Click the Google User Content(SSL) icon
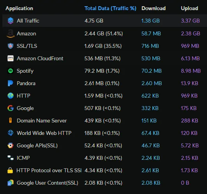The width and height of the screenshot is (207, 194). pyautogui.click(x=11, y=183)
